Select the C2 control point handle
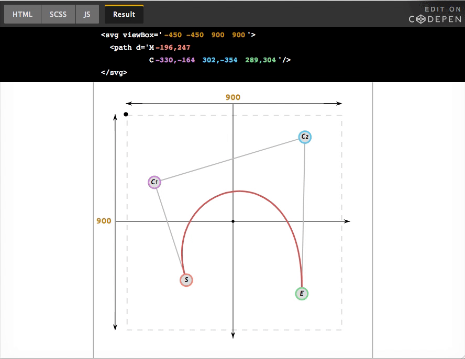The image size is (465, 359). point(305,136)
